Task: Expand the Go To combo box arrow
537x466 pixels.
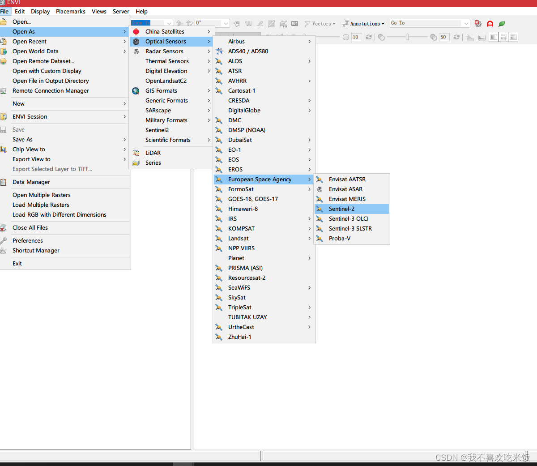Action: coord(466,23)
